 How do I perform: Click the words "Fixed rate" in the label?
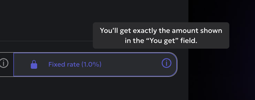coord(64,64)
